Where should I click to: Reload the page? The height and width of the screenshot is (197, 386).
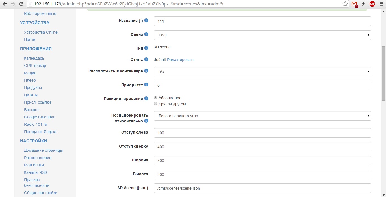(21, 4)
